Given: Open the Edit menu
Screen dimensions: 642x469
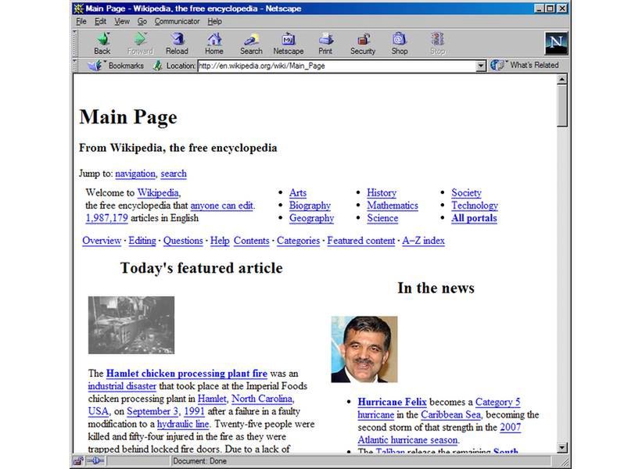Looking at the screenshot, I should [100, 21].
